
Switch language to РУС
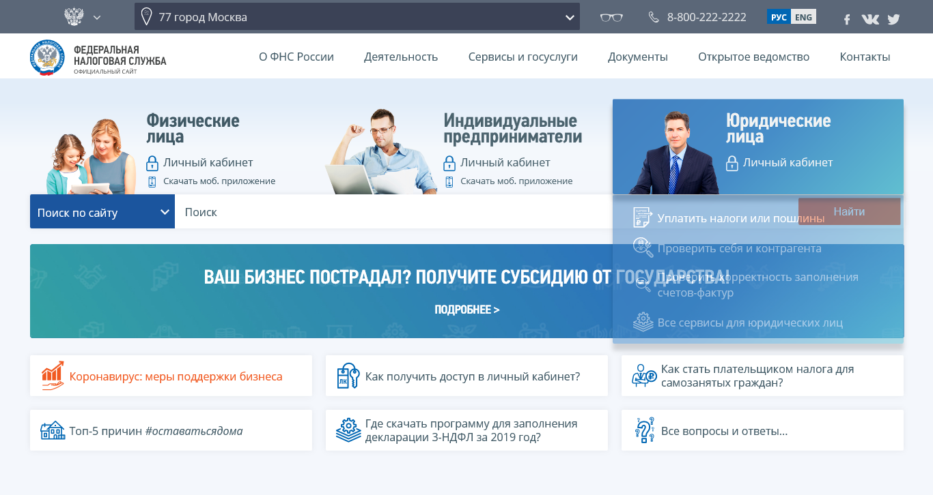(x=779, y=17)
